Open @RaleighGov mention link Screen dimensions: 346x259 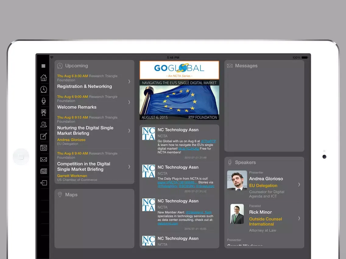pos(167,186)
